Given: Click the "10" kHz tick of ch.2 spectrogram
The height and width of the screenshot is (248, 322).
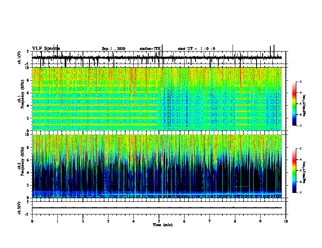Looking at the screenshot, I should click(28, 135).
